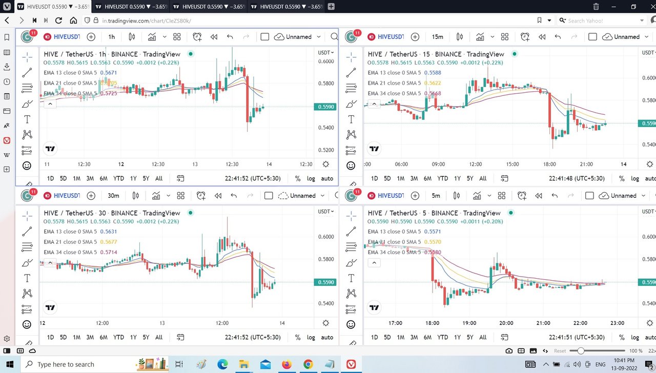Image resolution: width=656 pixels, height=373 pixels.
Task: Open chart settings gear in 5m chart
Action: [x=650, y=323]
